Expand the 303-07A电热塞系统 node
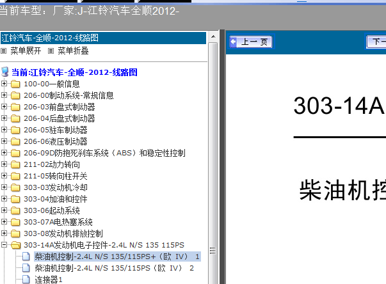This screenshot has height=284, width=386. [4, 222]
